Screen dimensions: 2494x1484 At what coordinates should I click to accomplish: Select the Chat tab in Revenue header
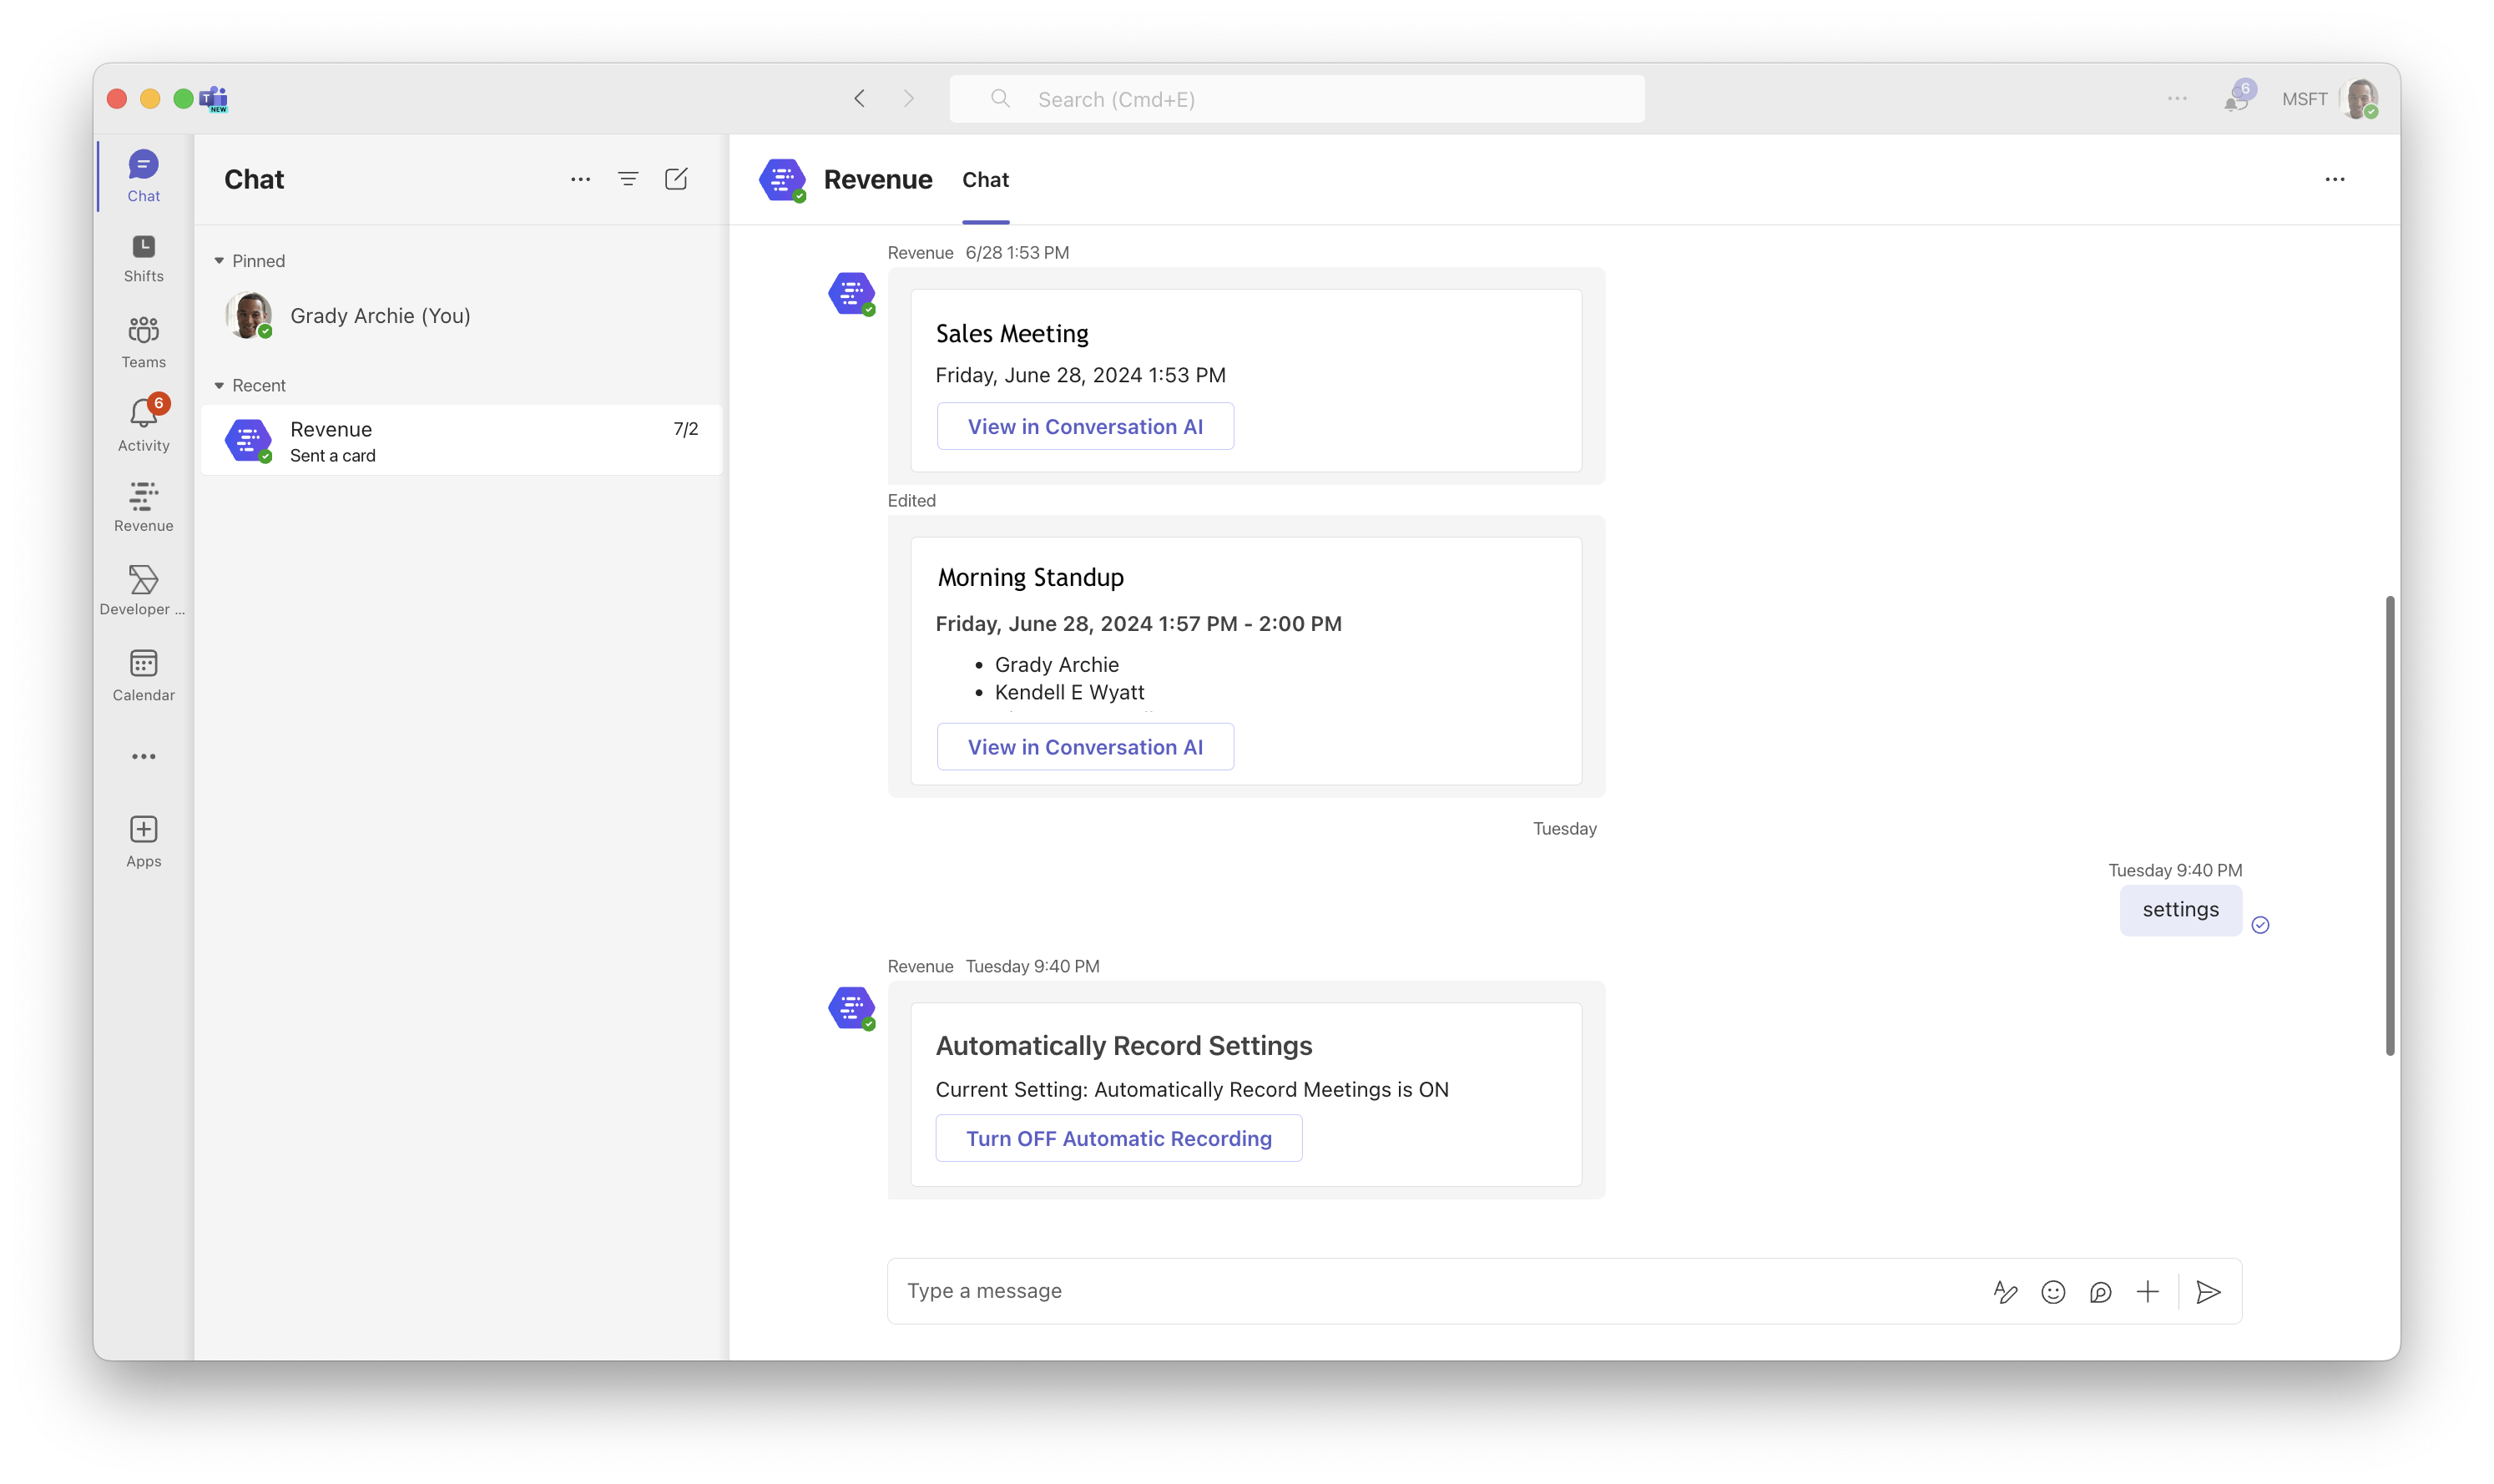click(x=985, y=180)
